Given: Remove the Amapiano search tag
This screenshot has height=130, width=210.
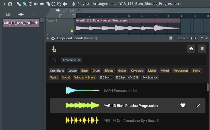Looking at the screenshot, I should pyautogui.click(x=79, y=60).
